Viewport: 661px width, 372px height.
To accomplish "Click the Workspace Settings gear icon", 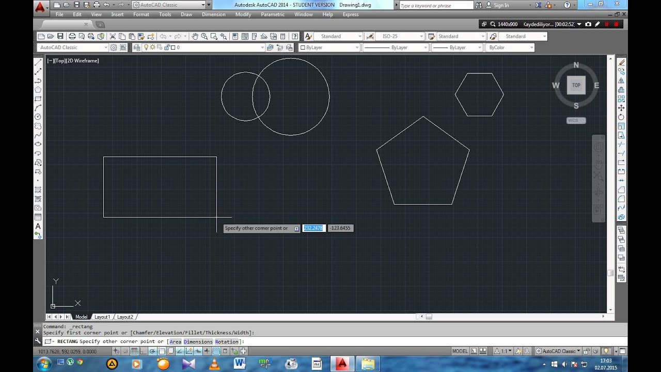I will point(114,48).
